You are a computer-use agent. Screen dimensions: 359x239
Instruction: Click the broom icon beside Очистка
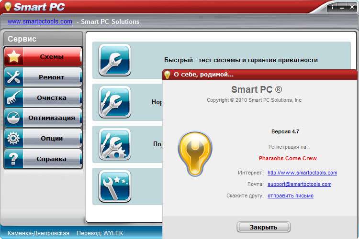[14, 98]
